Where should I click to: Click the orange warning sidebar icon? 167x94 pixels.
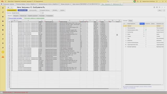(x=3, y=57)
